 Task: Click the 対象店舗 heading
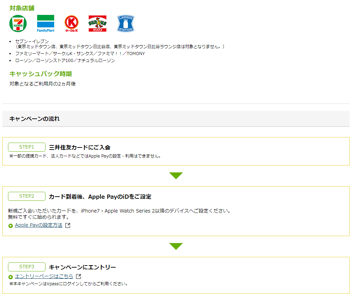(22, 8)
